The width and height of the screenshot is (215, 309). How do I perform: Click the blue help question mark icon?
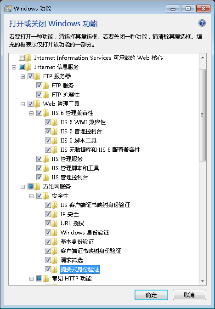click(x=202, y=23)
